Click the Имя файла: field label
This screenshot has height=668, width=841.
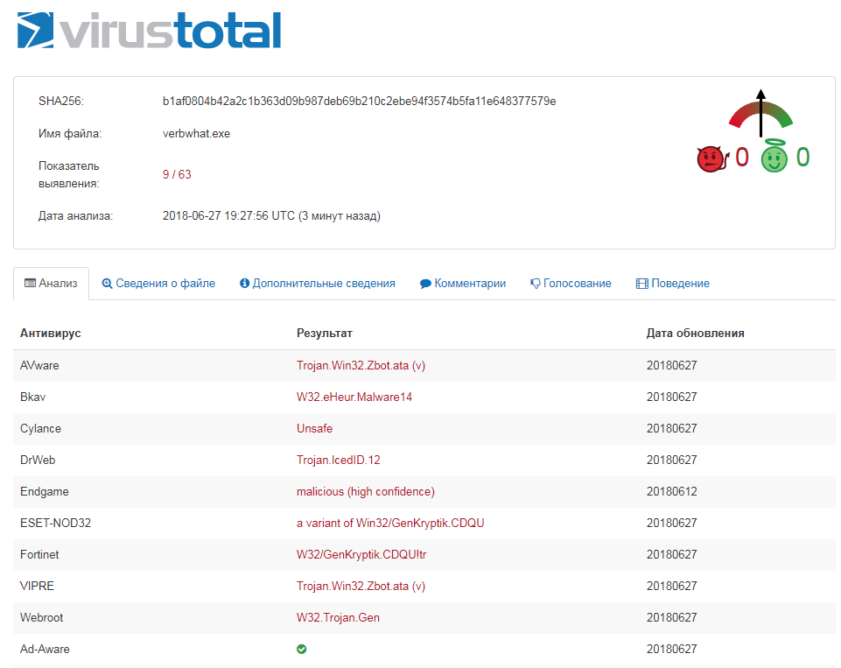(70, 134)
